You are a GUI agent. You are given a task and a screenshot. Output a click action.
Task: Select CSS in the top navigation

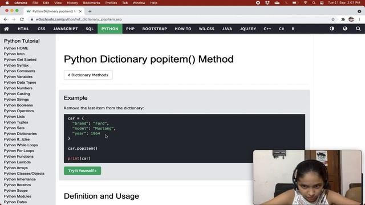click(42, 29)
